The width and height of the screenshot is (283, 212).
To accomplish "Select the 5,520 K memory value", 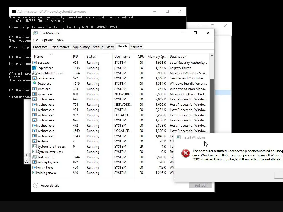I will click(x=161, y=157).
